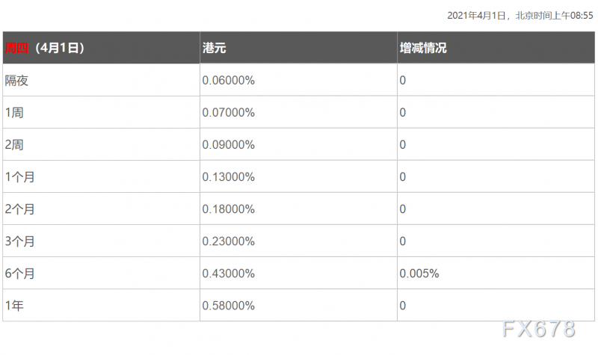Click the 2021年4月1日 timestamp text
The image size is (598, 355).
point(476,16)
